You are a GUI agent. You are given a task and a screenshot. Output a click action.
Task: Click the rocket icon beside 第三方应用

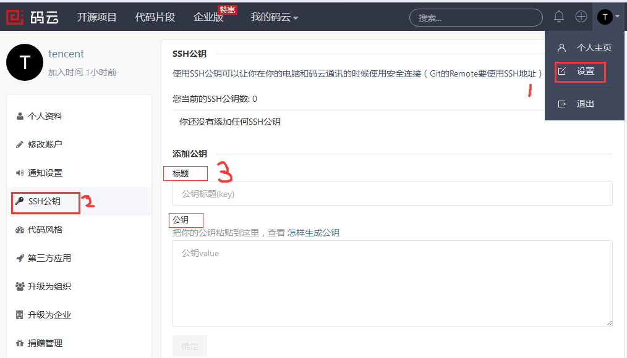(x=20, y=258)
